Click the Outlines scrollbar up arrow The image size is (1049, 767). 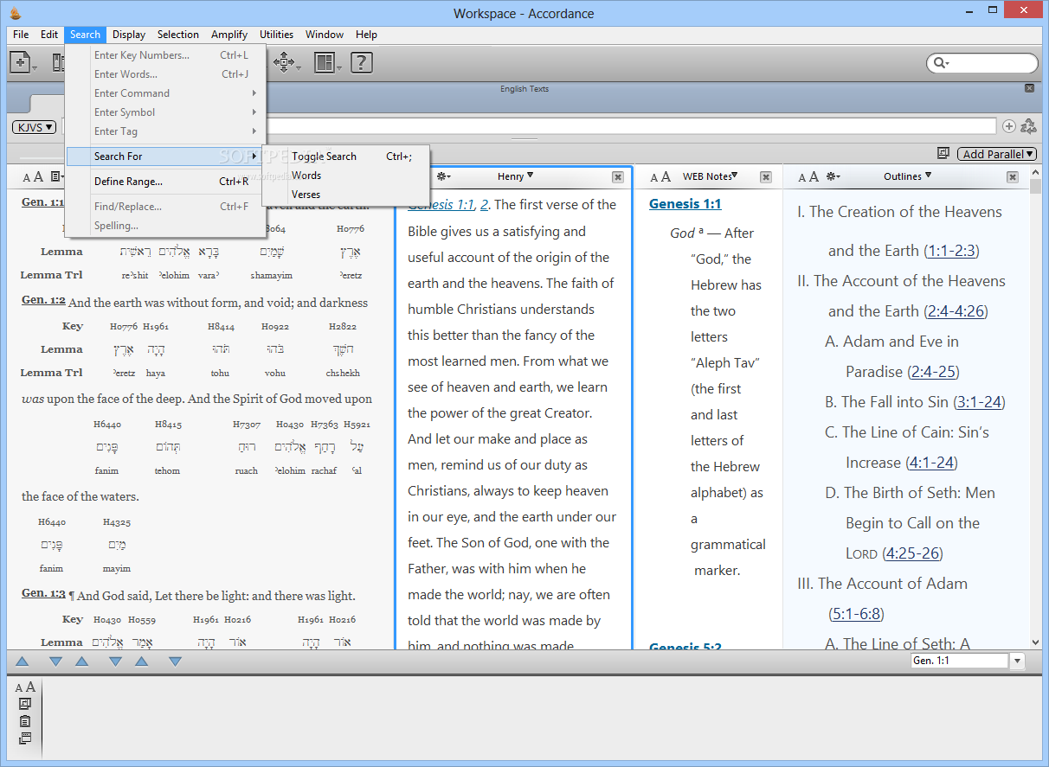pos(1036,173)
